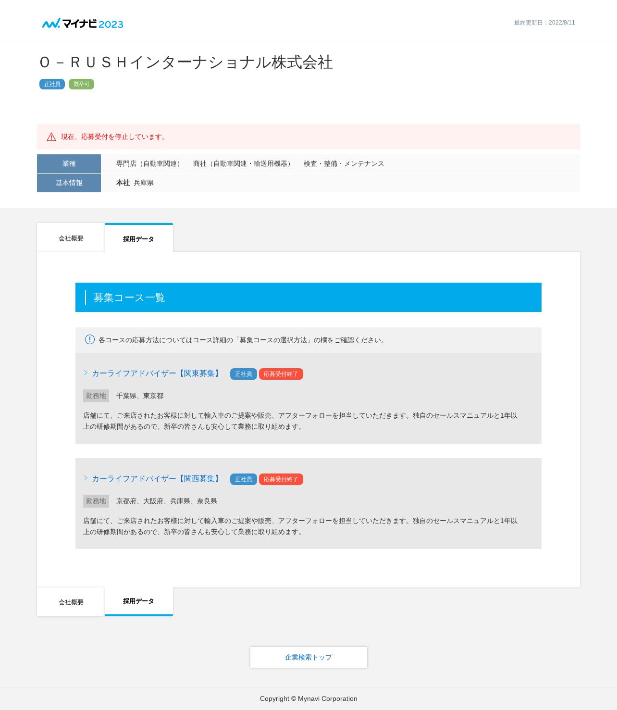Click the 業種 row header

69,163
